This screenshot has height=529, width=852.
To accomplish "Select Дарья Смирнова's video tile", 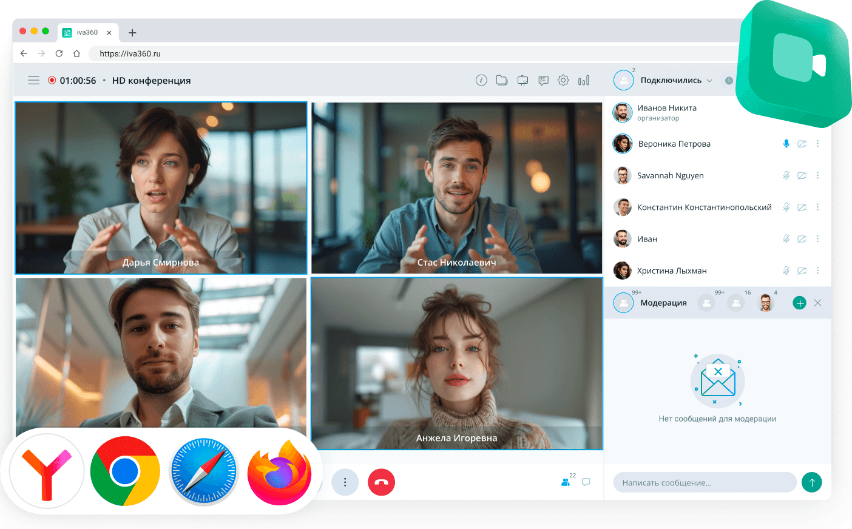I will coord(161,188).
